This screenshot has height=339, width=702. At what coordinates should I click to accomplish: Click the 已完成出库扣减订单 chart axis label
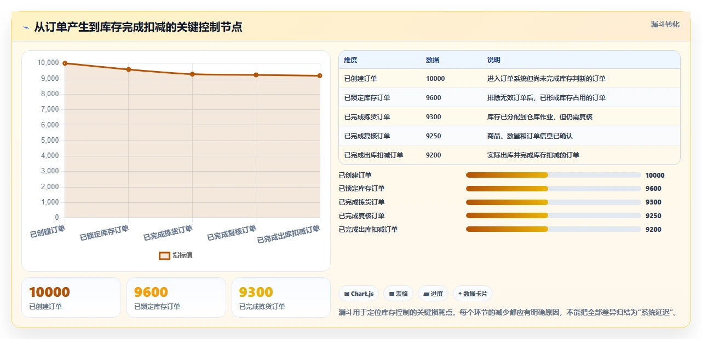click(x=289, y=234)
